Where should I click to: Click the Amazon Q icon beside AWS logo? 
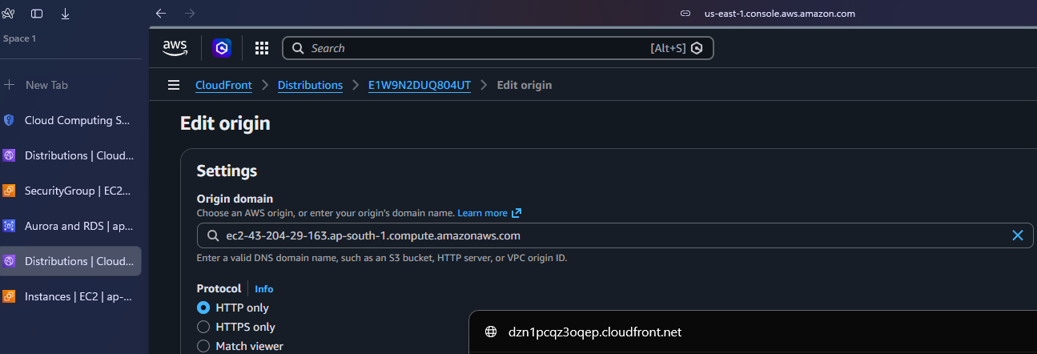coord(222,48)
